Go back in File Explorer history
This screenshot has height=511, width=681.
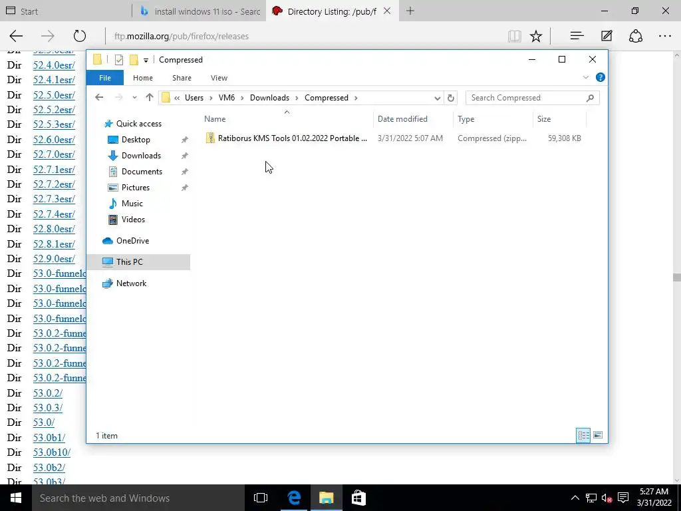(x=99, y=97)
